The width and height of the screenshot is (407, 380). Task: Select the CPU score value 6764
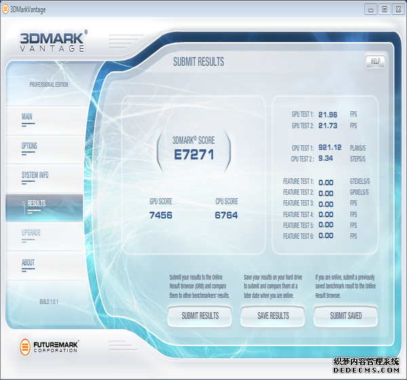226,215
